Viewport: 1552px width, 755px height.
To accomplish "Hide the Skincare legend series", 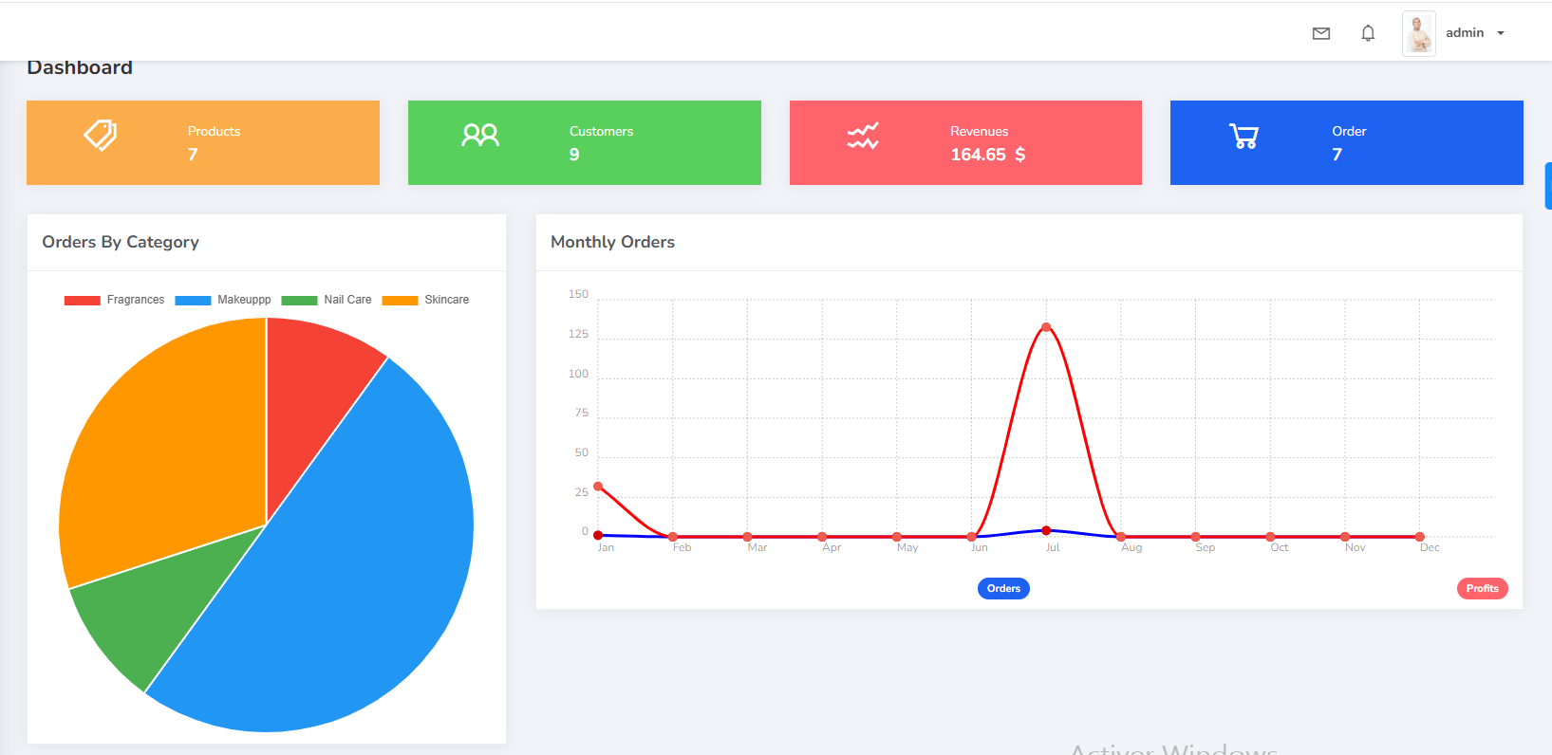I will click(425, 300).
